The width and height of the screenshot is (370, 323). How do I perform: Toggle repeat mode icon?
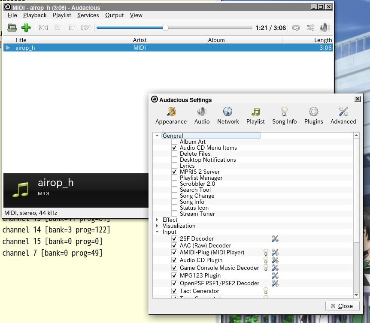pos(296,28)
